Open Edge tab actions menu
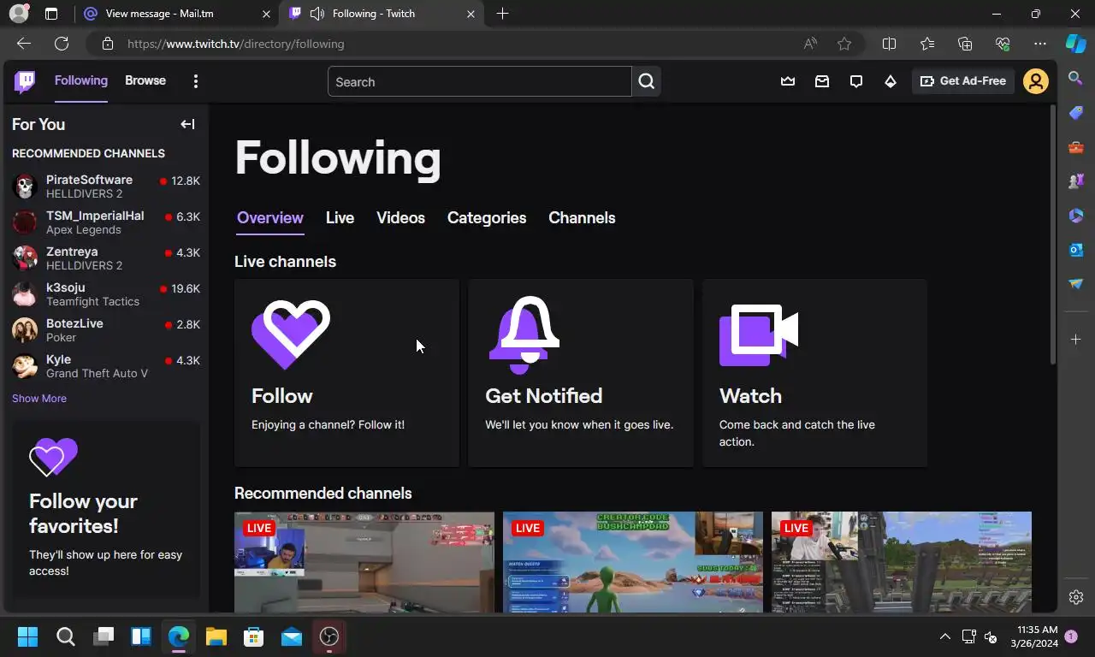The image size is (1095, 657). coord(51,14)
